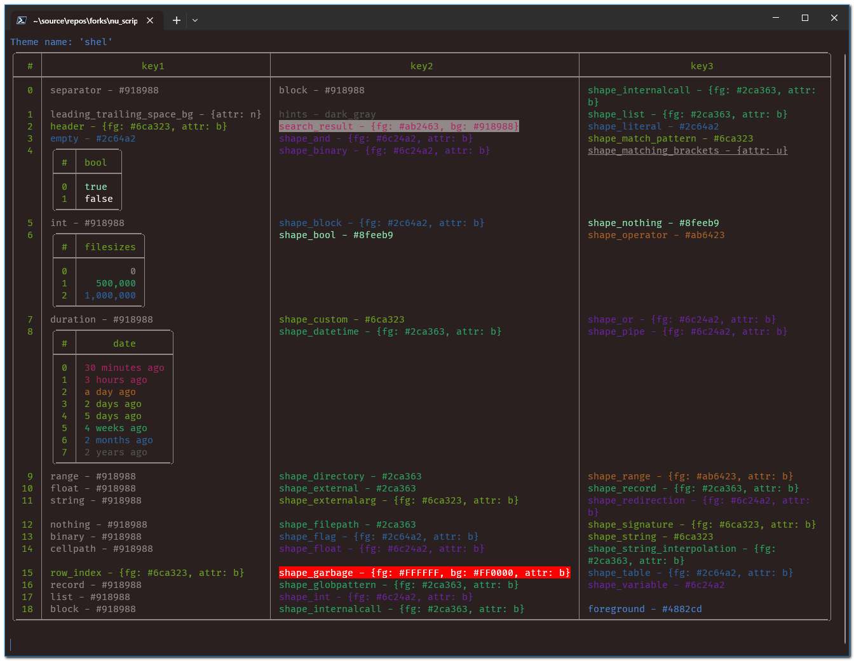Click the "shape_block" entry
The width and height of the screenshot is (854, 661).
coord(382,223)
